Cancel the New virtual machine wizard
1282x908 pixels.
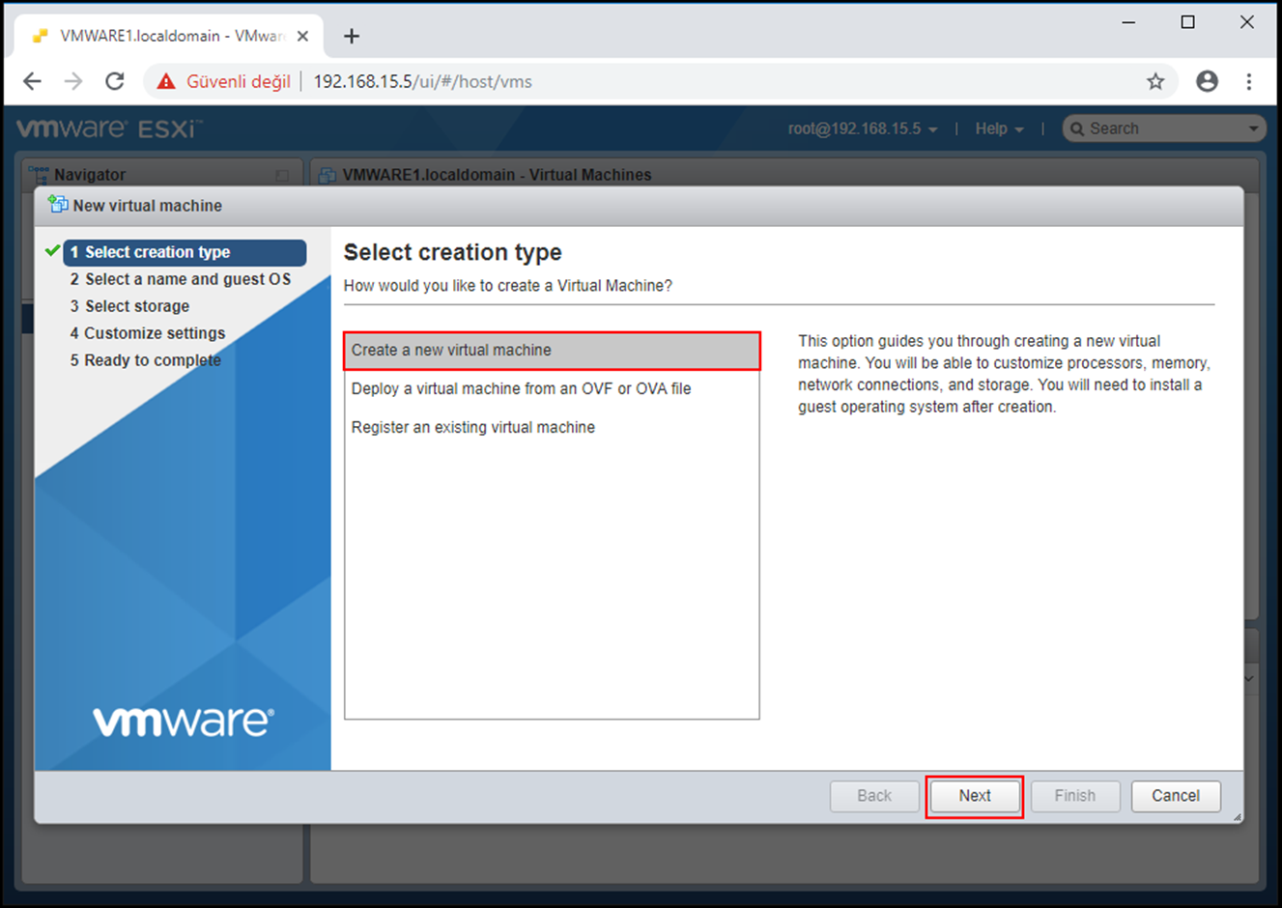[x=1176, y=796]
